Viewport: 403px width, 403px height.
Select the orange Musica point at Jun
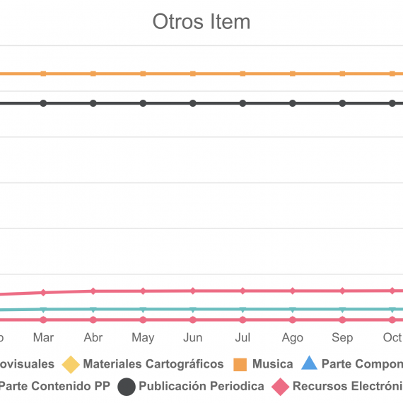(x=193, y=74)
